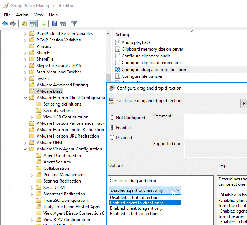Click inside the Comment text box
Screen dimensions: 247x225
(x=216, y=127)
